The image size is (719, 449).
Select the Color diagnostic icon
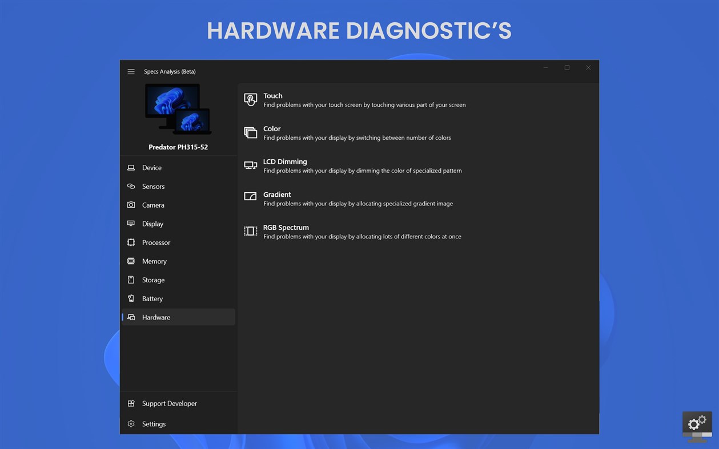(250, 132)
